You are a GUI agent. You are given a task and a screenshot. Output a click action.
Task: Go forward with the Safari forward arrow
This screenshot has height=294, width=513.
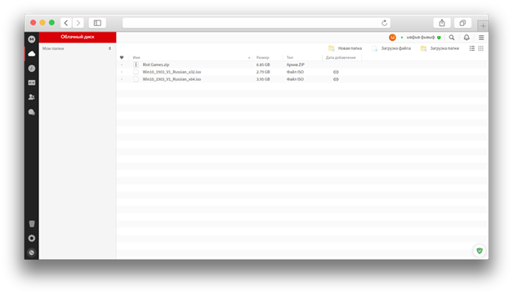coord(78,23)
